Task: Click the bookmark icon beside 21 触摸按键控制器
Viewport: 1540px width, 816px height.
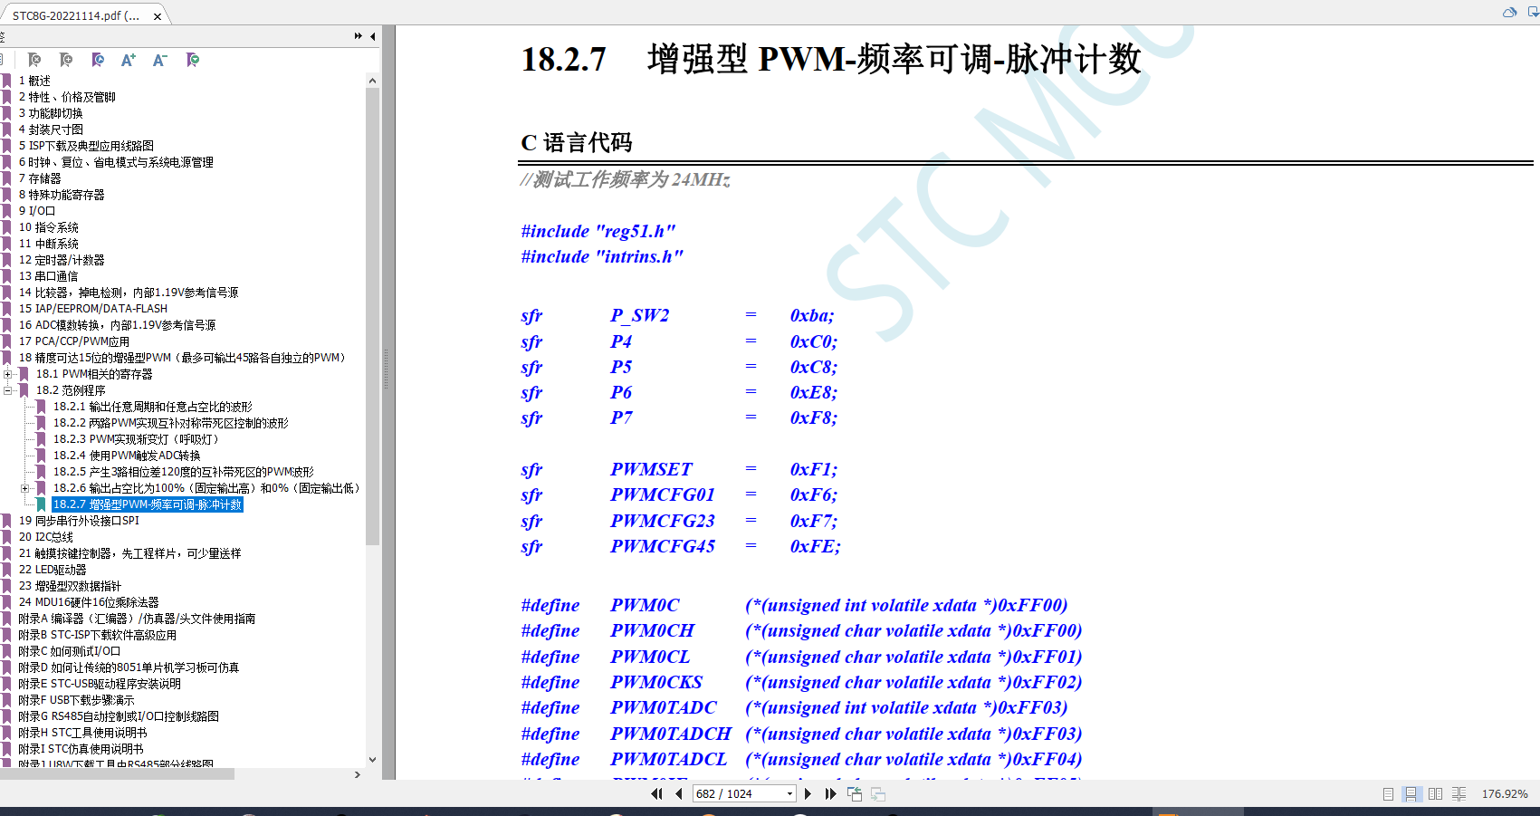Action: (6, 553)
